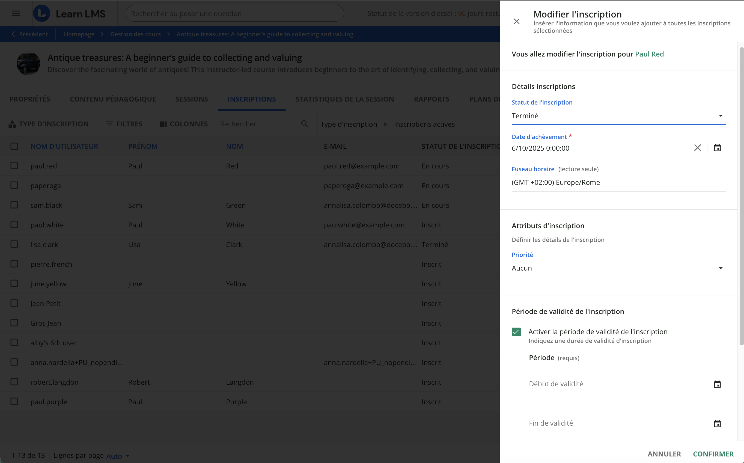
Task: Close the Modifier l'inscription panel
Action: 517,22
